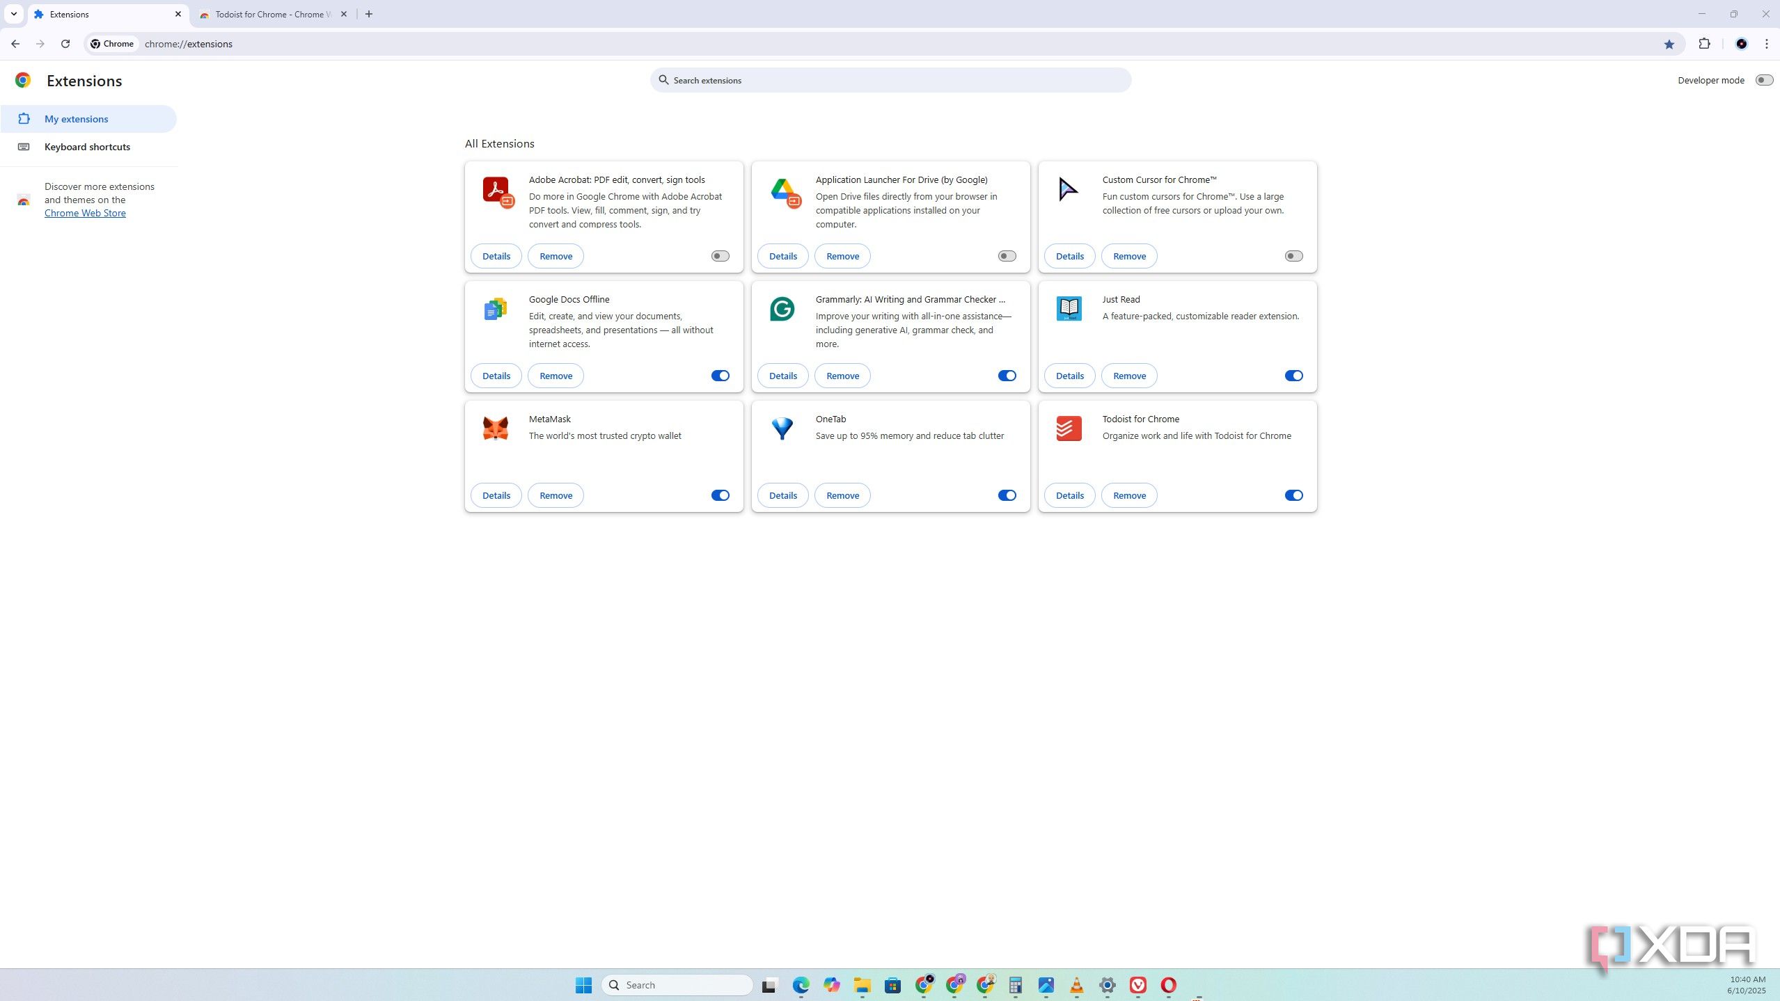Enable the Adobe Acrobat extension

click(720, 256)
